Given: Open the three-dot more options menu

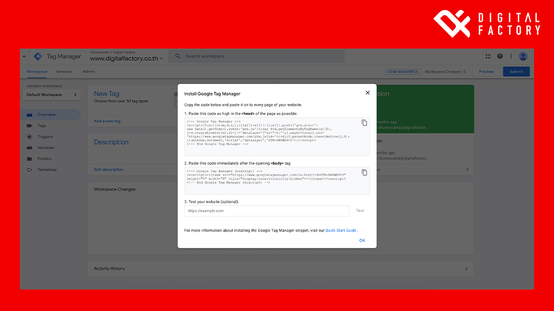Looking at the screenshot, I should [x=511, y=56].
